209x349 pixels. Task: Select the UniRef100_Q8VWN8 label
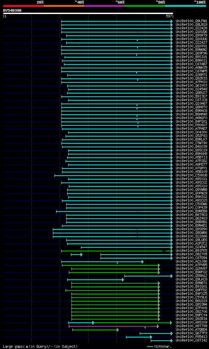tap(191, 190)
